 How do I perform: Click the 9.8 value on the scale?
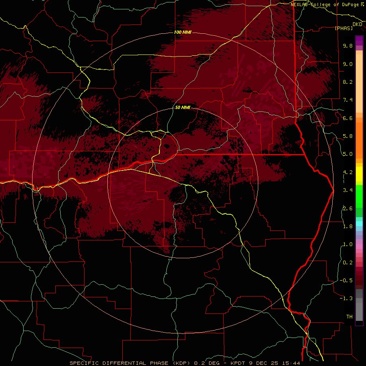pyautogui.click(x=348, y=46)
